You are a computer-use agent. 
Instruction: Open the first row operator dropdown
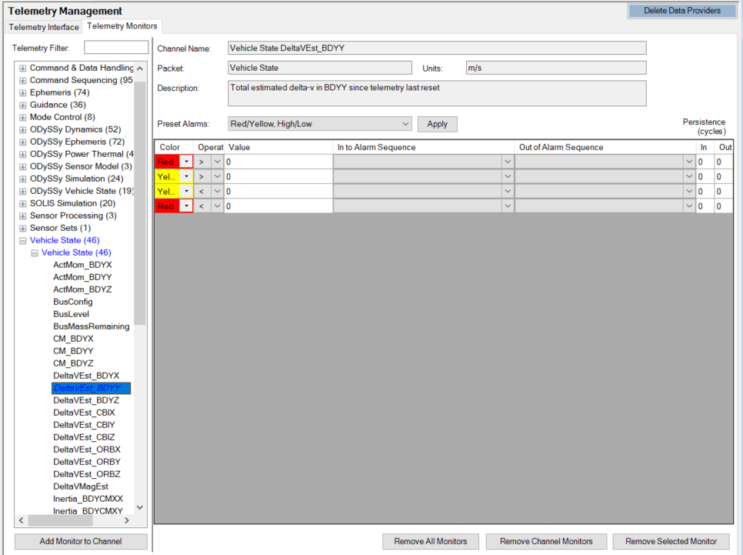(x=217, y=162)
